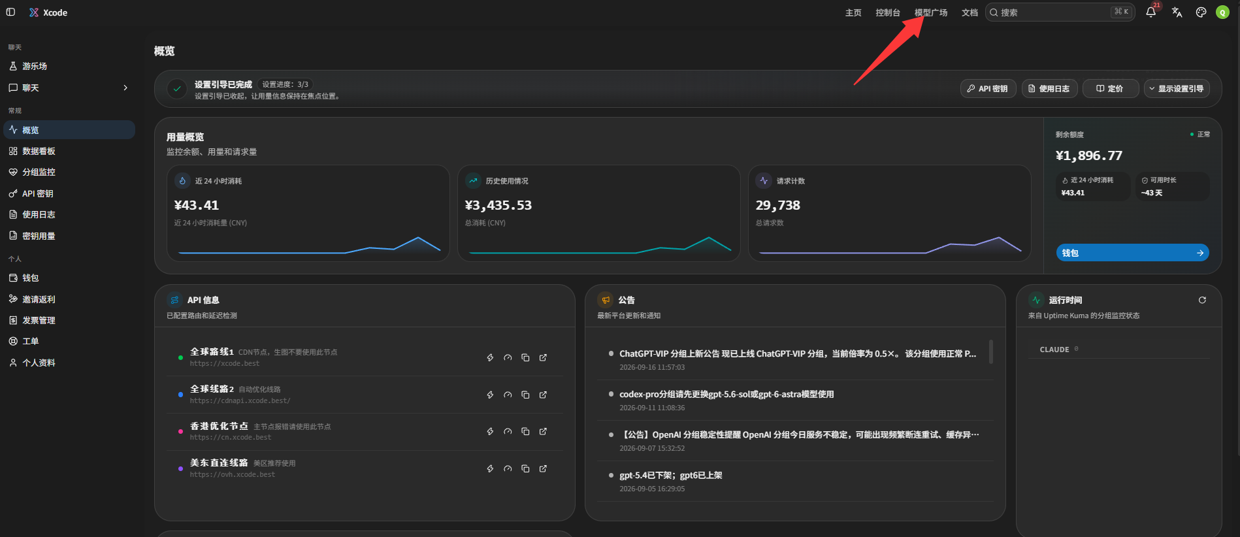Click the gauge icon for 全球路线1
Viewport: 1240px width, 537px height.
pyautogui.click(x=508, y=357)
